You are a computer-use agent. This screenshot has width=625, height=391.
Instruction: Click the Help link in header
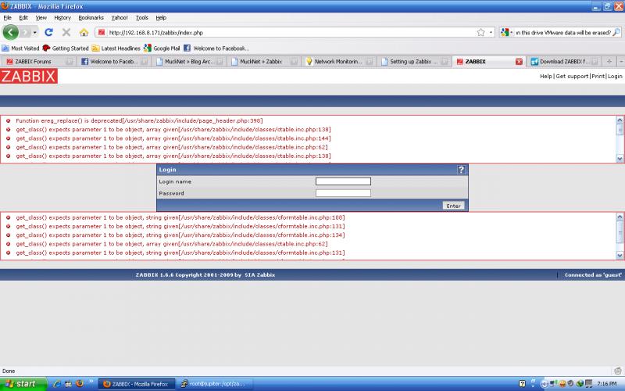tap(545, 76)
